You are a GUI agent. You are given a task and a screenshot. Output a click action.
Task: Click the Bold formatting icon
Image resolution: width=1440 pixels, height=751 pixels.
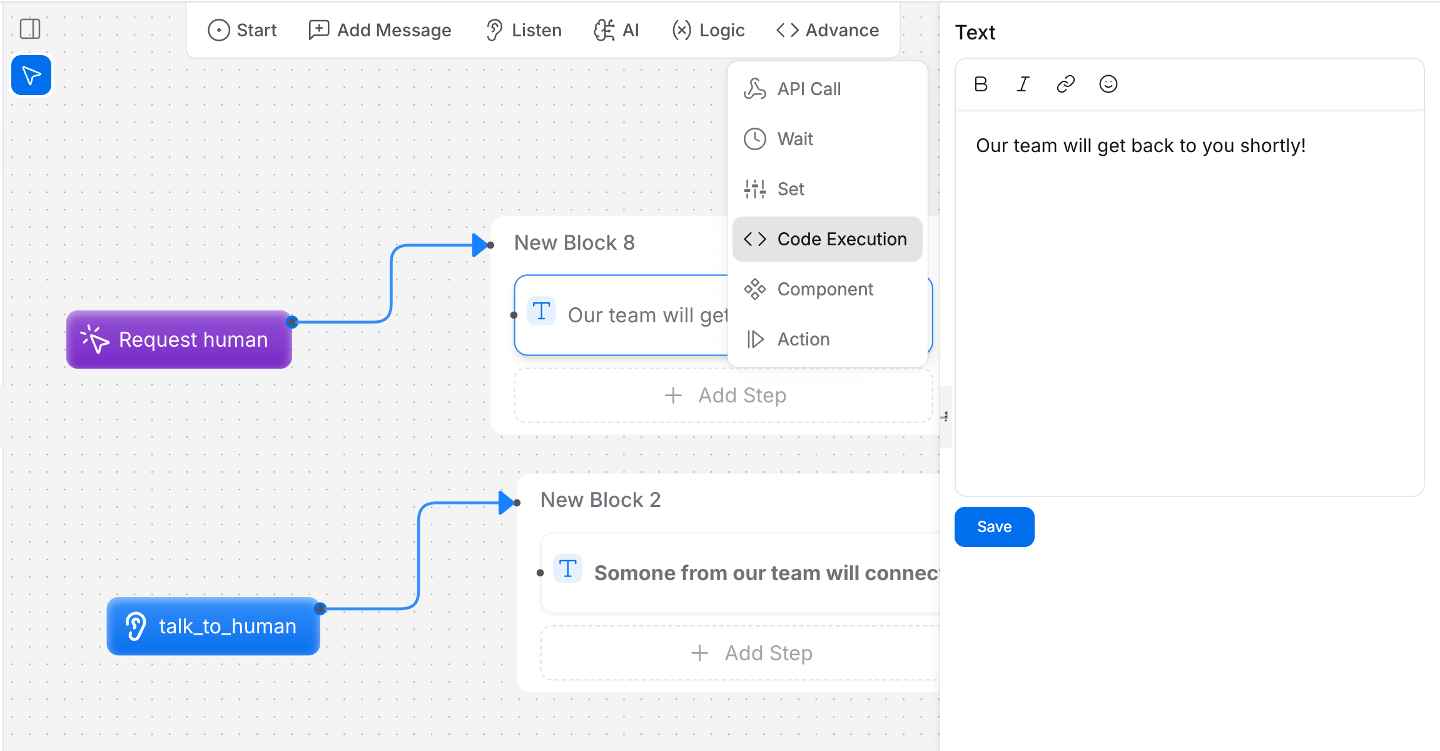point(981,84)
